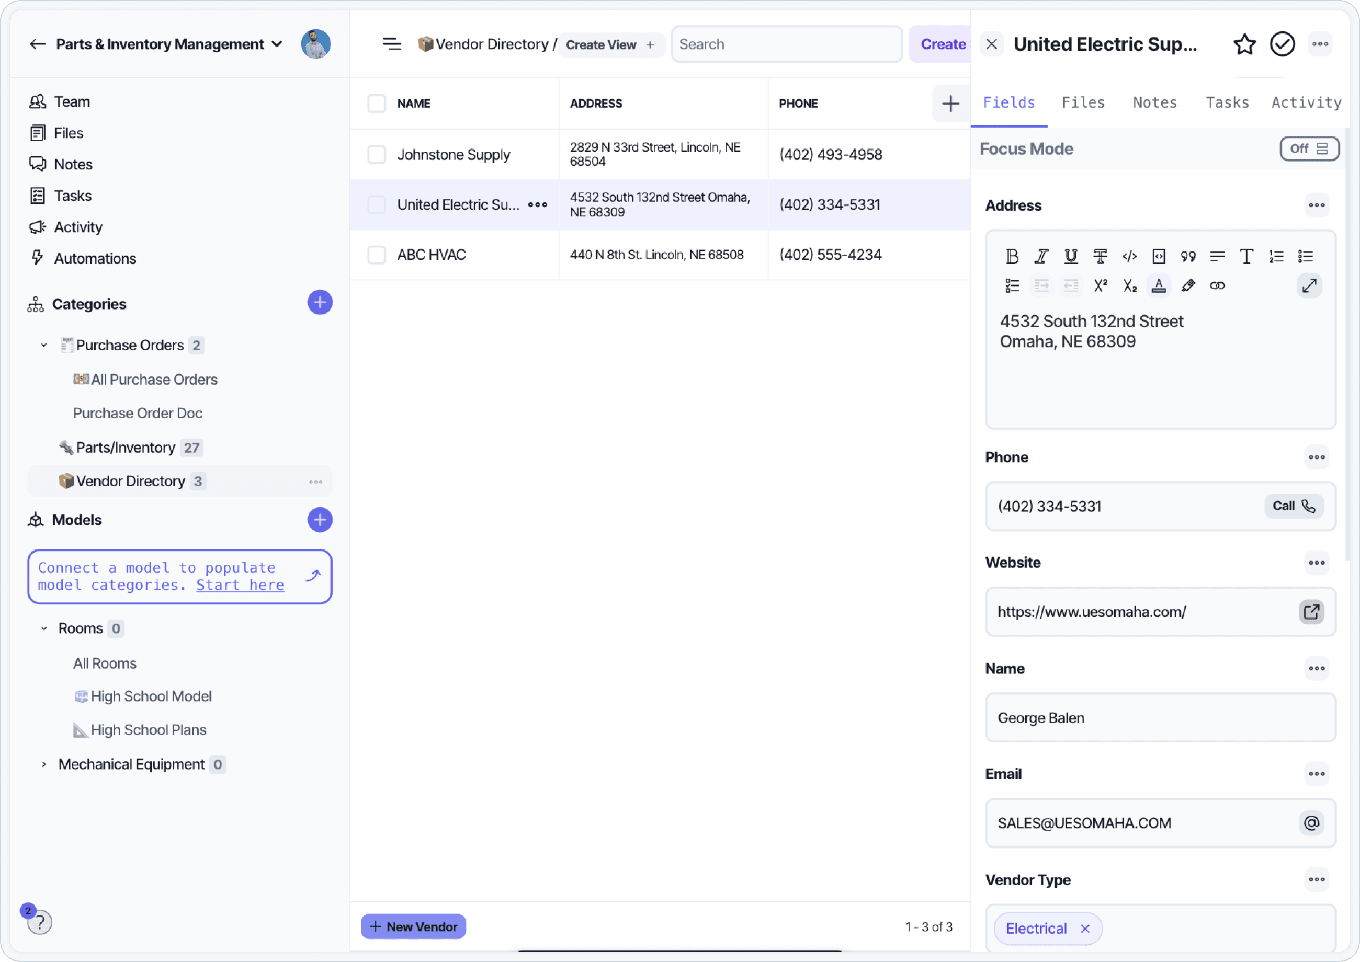1360x962 pixels.
Task: Click the email @ icon
Action: point(1311,823)
